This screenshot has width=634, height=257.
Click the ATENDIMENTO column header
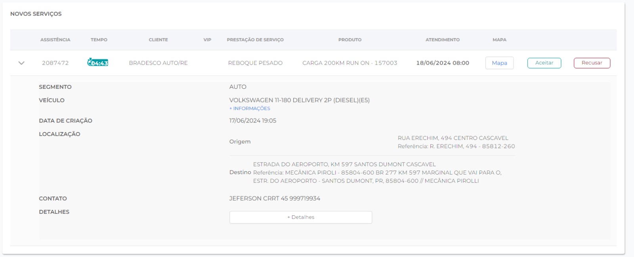click(x=443, y=40)
